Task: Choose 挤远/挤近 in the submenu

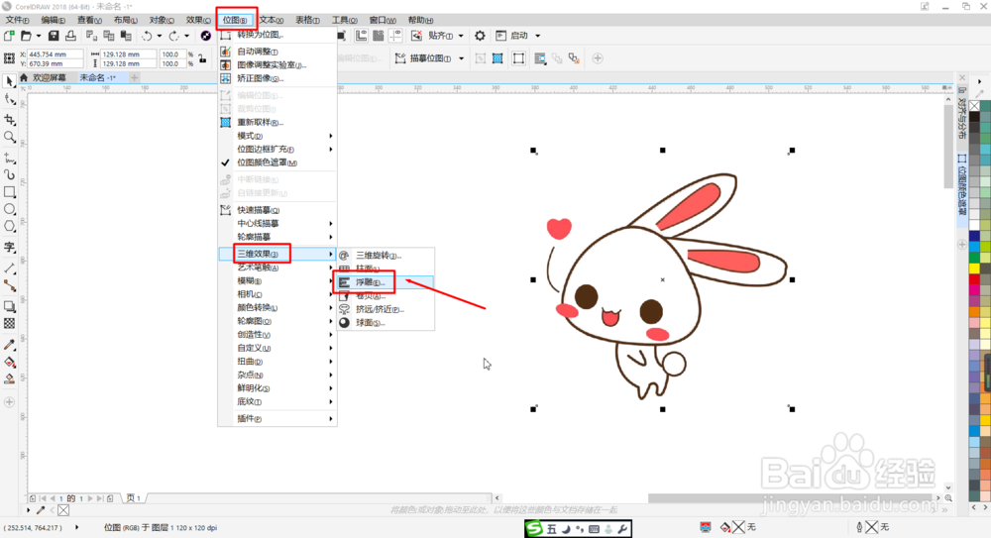Action: pos(385,309)
